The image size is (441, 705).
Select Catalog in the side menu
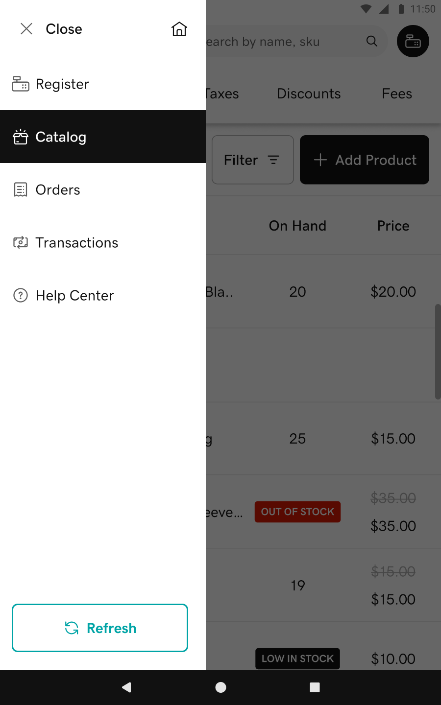[61, 137]
